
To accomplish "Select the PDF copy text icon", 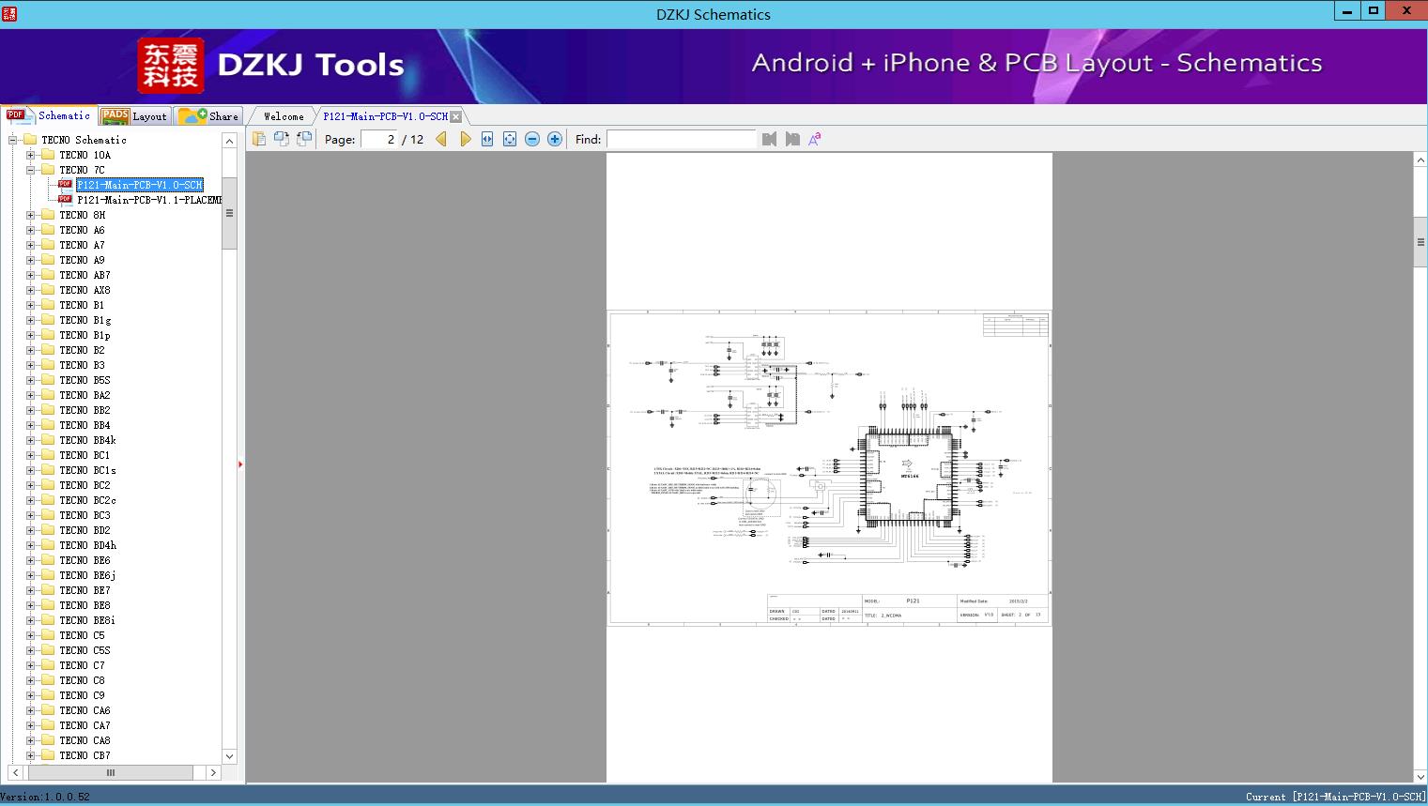I will coord(258,138).
